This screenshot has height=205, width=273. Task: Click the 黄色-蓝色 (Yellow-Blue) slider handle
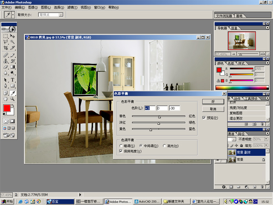click(x=151, y=130)
